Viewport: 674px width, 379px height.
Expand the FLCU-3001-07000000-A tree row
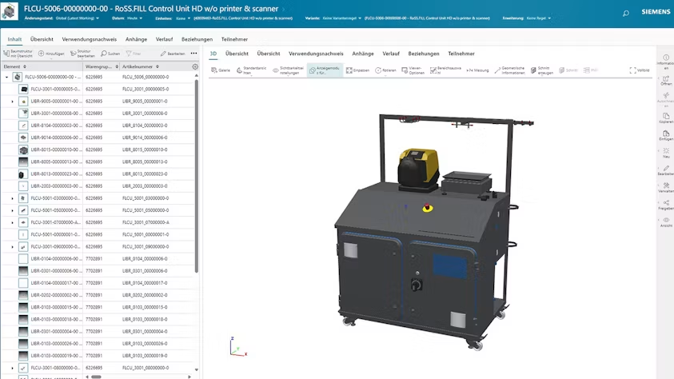(13, 222)
